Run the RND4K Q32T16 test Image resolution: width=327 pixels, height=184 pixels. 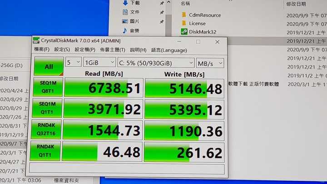pyautogui.click(x=46, y=129)
